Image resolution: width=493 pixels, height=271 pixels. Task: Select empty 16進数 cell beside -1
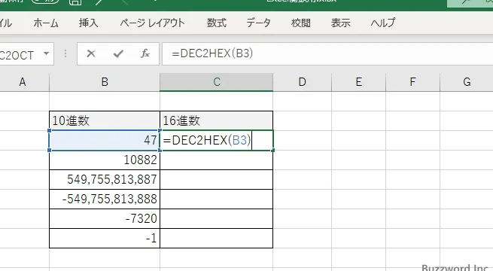click(216, 238)
